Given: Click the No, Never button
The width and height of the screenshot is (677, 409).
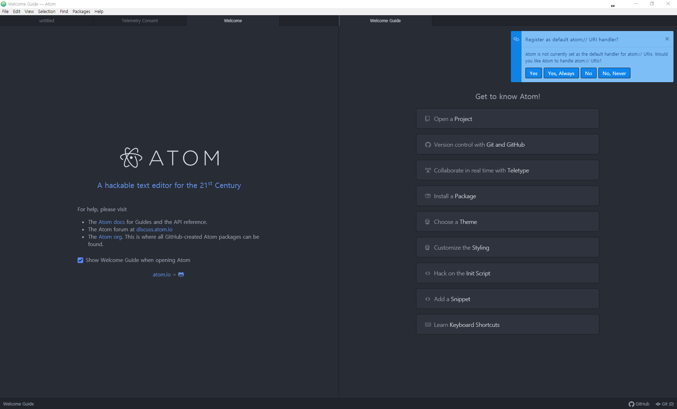Looking at the screenshot, I should point(614,73).
